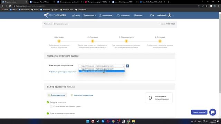Open Steam from the taskbar
The width and height of the screenshot is (221, 124).
(x=98, y=121)
